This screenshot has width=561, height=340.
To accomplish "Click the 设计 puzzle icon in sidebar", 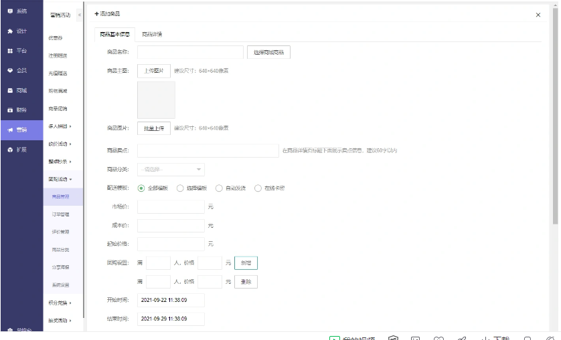I will (x=10, y=31).
